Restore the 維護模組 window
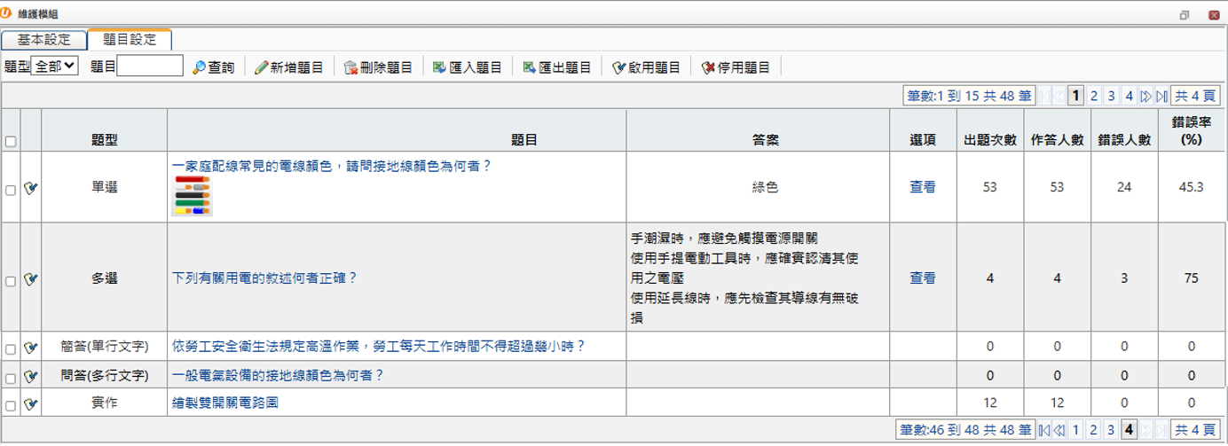The image size is (1228, 446). (1184, 15)
